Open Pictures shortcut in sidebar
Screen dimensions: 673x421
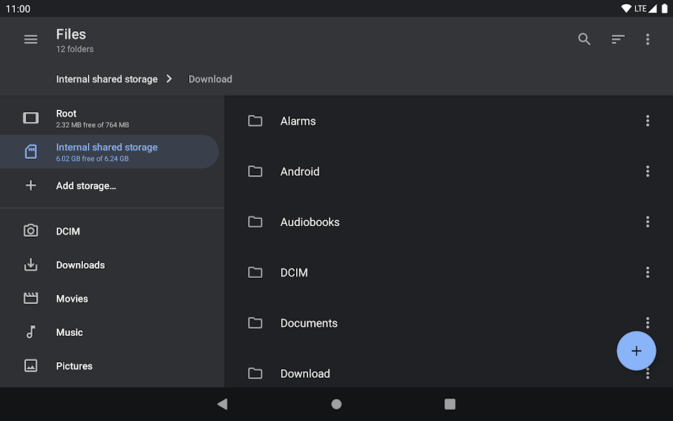point(74,366)
